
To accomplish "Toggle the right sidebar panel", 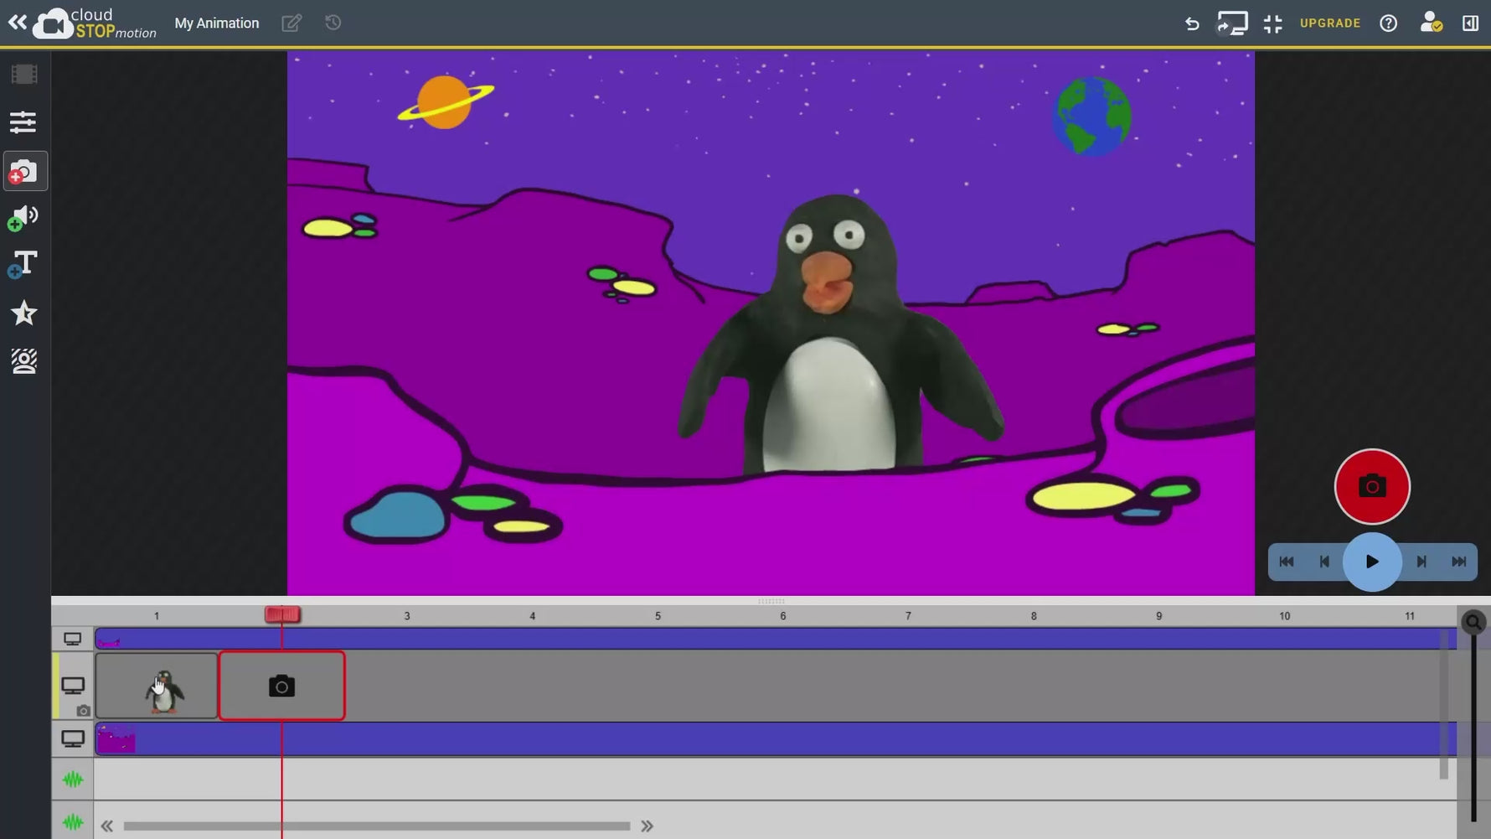I will 1471,23.
